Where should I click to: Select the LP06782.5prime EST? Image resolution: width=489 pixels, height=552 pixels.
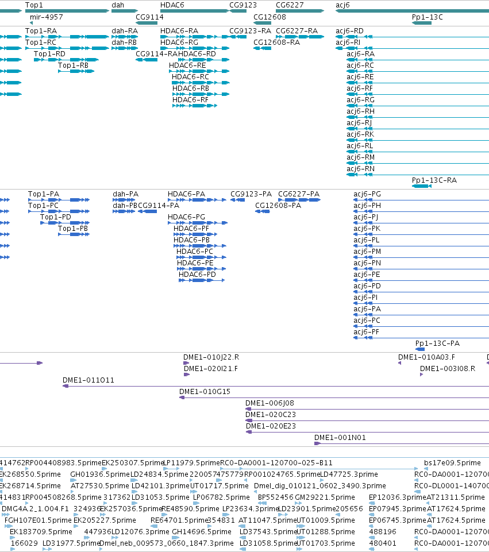pyautogui.click(x=195, y=503)
